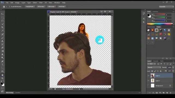Viewport: 175px width, 98px height.
Task: Hide Layer 2 with eye icon
Action: point(148,76)
